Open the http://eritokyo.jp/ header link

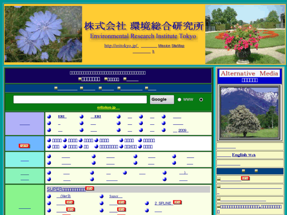point(121,45)
